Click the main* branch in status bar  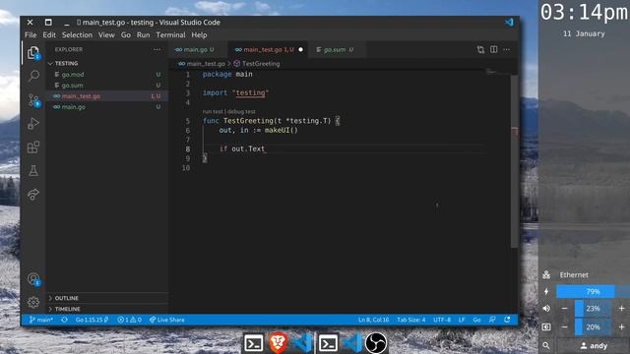[x=41, y=320]
